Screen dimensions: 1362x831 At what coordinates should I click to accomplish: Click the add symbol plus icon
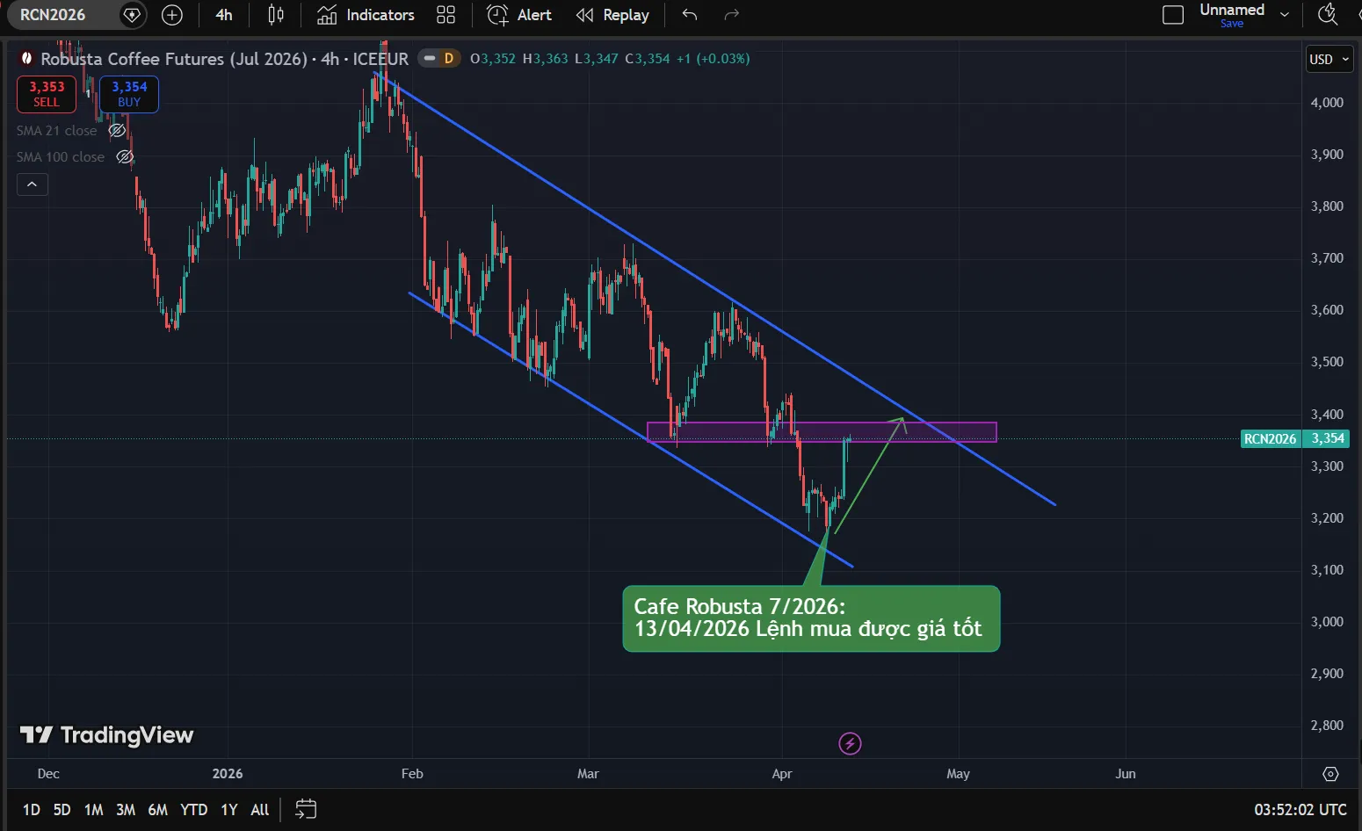(x=172, y=15)
